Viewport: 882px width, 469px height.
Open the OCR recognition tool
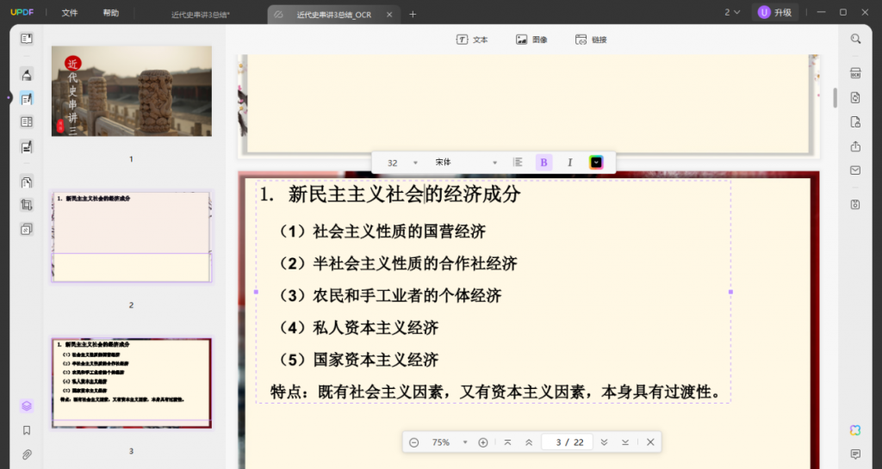[x=855, y=73]
